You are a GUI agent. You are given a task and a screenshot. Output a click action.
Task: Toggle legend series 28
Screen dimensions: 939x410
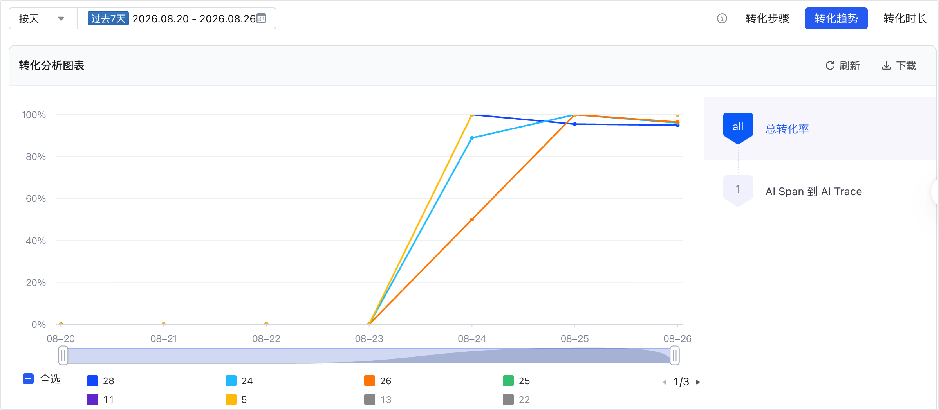(x=101, y=381)
